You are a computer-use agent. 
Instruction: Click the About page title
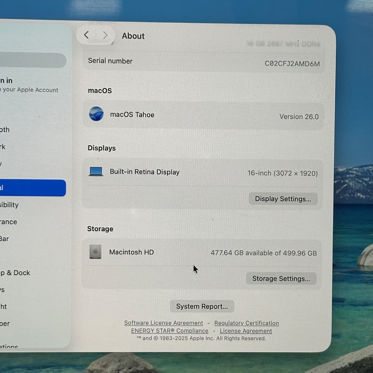pos(133,36)
